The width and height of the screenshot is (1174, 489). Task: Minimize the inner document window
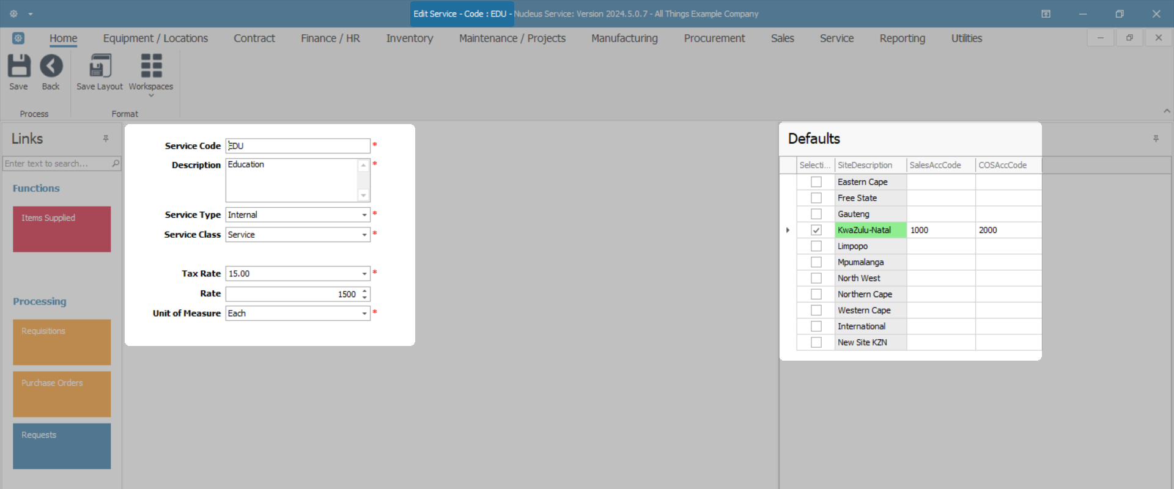pyautogui.click(x=1100, y=38)
